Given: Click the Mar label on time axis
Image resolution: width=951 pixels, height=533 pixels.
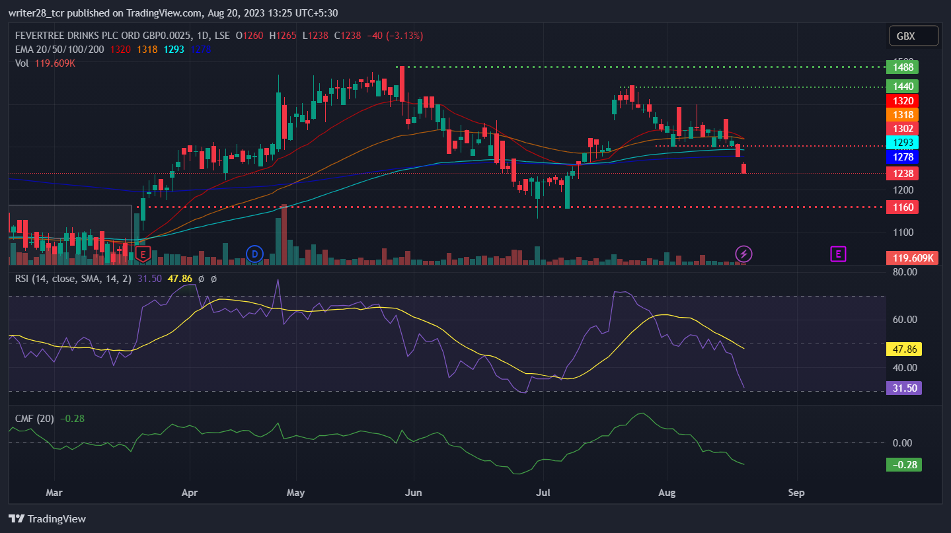Looking at the screenshot, I should coord(54,493).
